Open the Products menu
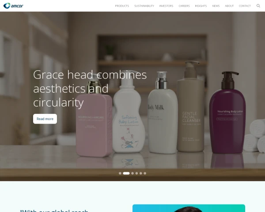 tap(122, 6)
